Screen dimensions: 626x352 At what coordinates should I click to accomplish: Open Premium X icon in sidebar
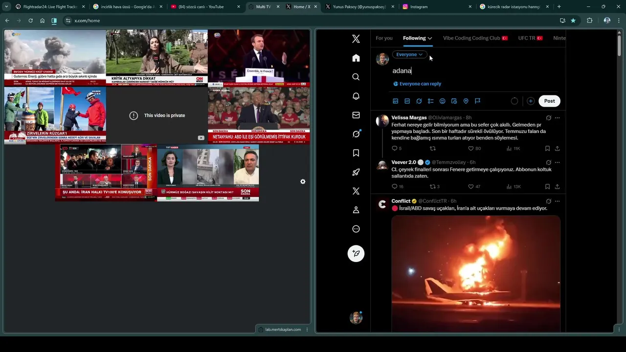[x=356, y=191]
